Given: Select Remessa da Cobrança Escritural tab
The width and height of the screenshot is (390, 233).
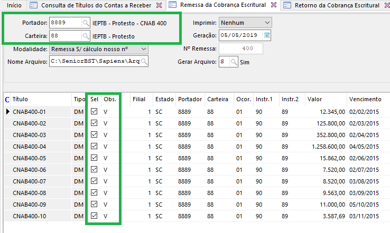Looking at the screenshot, I should pyautogui.click(x=223, y=5).
